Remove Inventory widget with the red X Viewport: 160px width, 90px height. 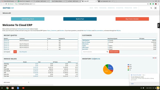(x=154, y=58)
